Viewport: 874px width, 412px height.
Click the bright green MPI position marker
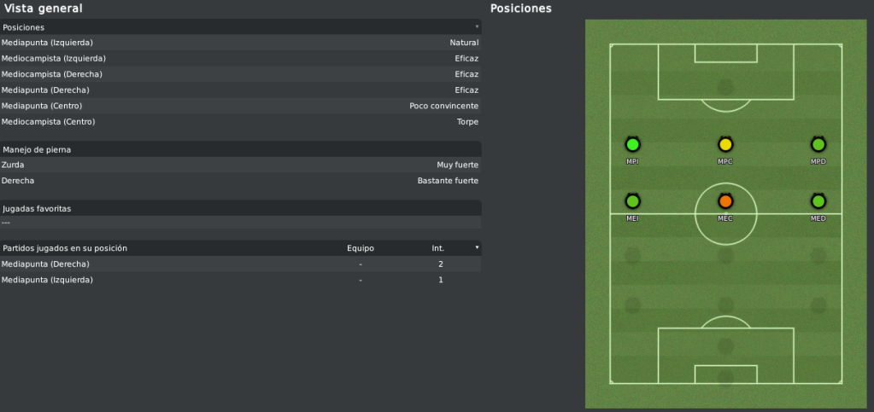pos(632,145)
